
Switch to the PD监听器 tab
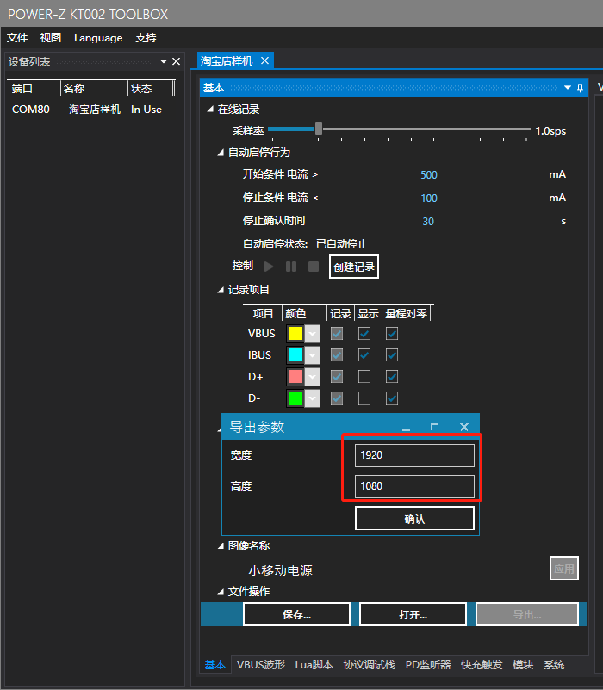tap(428, 664)
